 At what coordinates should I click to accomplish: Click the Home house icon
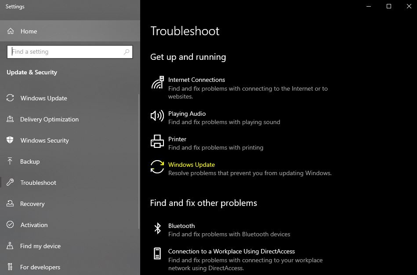[x=10, y=31]
